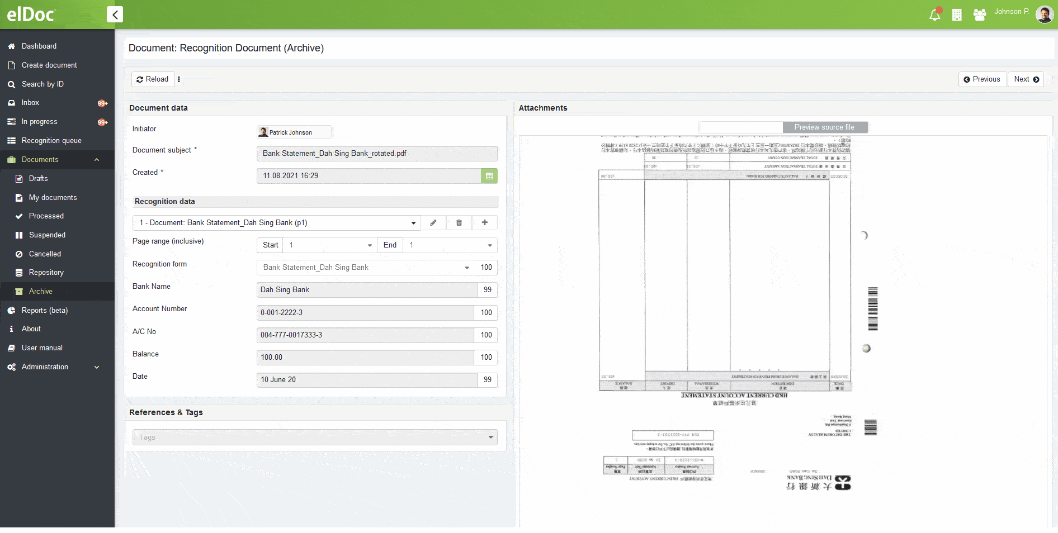Image resolution: width=1058 pixels, height=533 pixels.
Task: Open the notifications bell
Action: [935, 15]
